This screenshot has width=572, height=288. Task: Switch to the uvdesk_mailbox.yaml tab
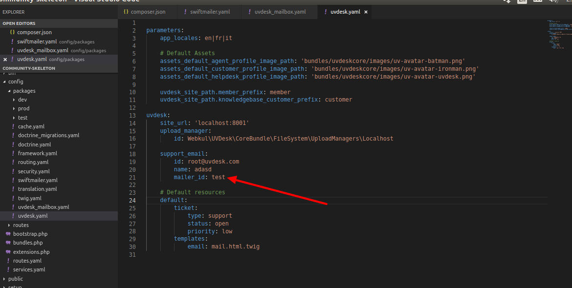pyautogui.click(x=280, y=12)
